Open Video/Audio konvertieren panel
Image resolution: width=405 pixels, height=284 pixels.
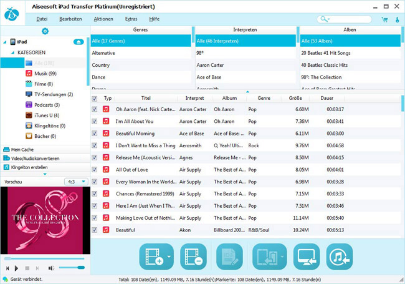click(x=45, y=159)
